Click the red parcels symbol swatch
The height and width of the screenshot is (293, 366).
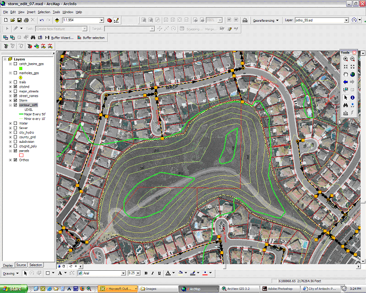point(21,156)
